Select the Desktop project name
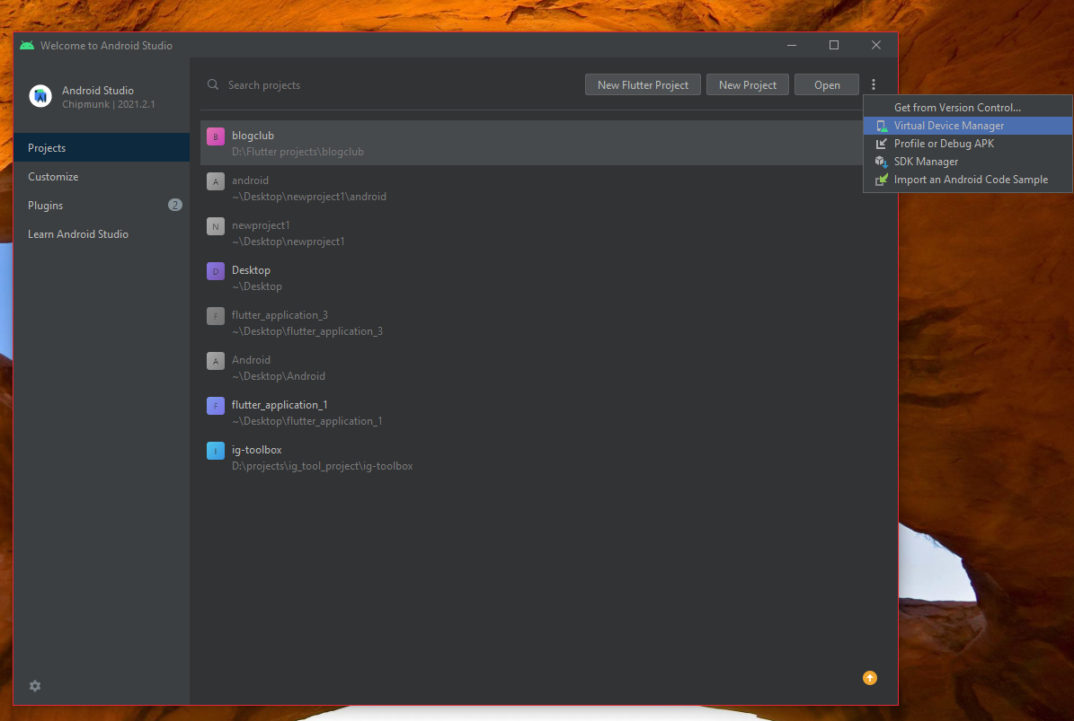The image size is (1074, 721). tap(251, 270)
